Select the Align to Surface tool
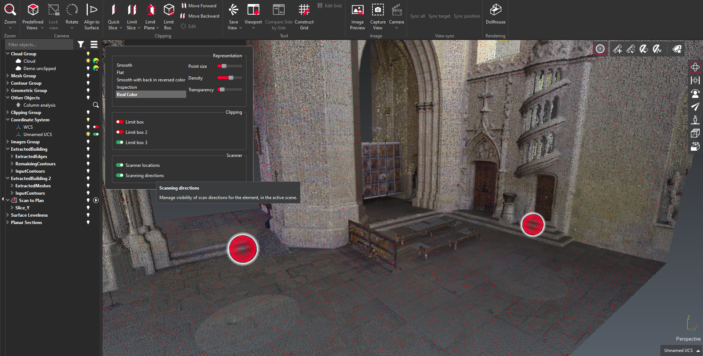 click(x=91, y=10)
